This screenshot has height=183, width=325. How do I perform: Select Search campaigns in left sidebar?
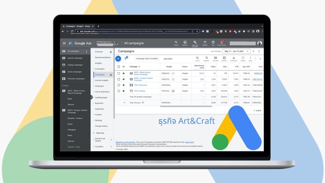(x=75, y=58)
